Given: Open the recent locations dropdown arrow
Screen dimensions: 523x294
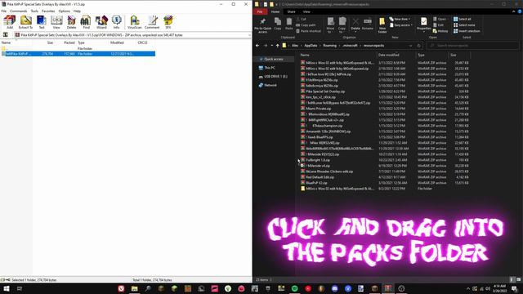Looking at the screenshot, I should 271,46.
